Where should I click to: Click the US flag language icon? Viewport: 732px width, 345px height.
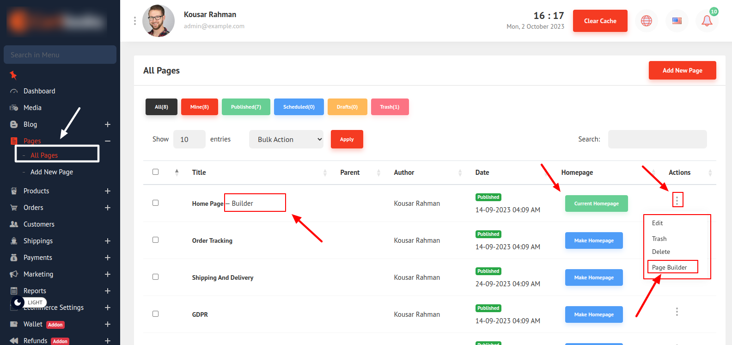pos(677,21)
